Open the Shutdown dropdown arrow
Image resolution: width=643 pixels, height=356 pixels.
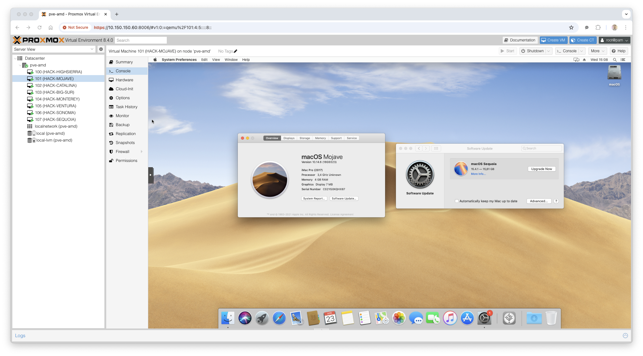click(548, 51)
